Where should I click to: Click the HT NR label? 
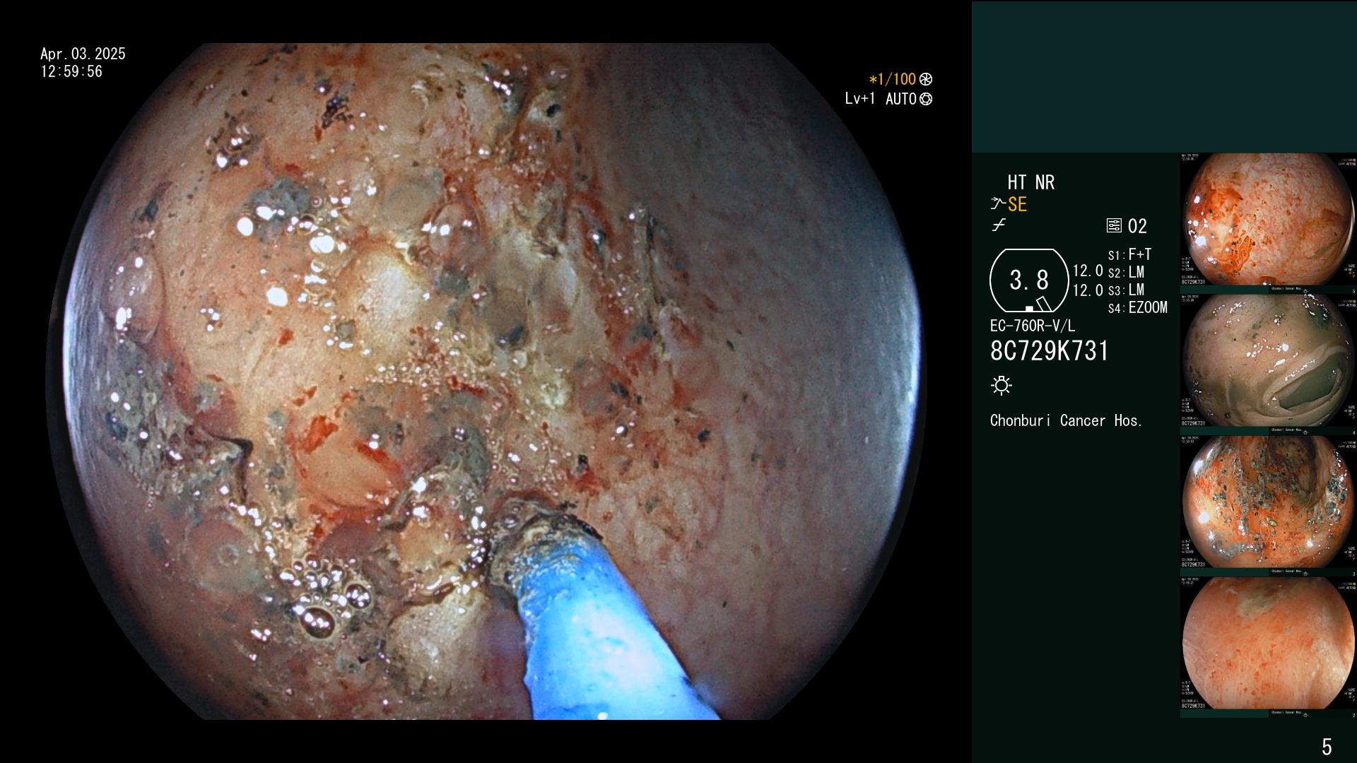(1031, 182)
